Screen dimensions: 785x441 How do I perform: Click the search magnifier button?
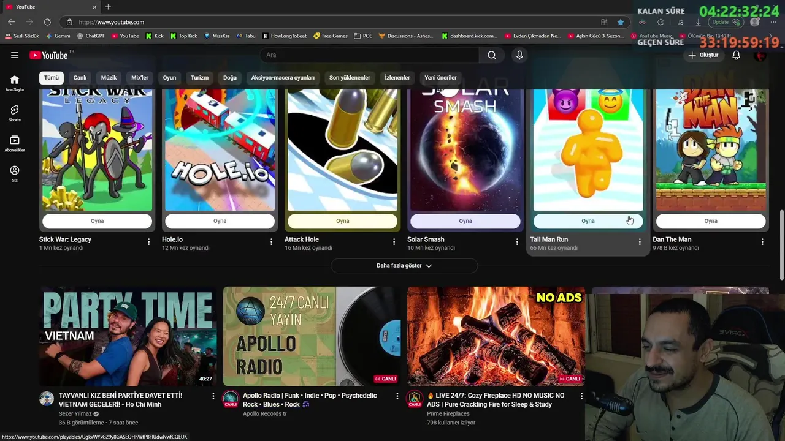click(x=492, y=55)
